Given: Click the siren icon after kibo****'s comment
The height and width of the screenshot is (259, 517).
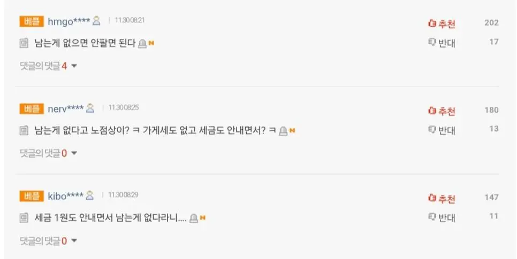Looking at the screenshot, I should point(194,218).
